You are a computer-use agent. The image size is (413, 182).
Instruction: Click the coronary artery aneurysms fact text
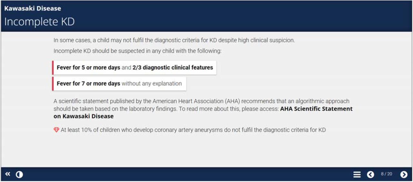193,130
